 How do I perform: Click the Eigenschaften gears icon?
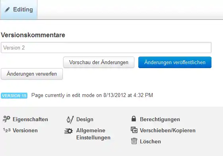pyautogui.click(x=6, y=119)
